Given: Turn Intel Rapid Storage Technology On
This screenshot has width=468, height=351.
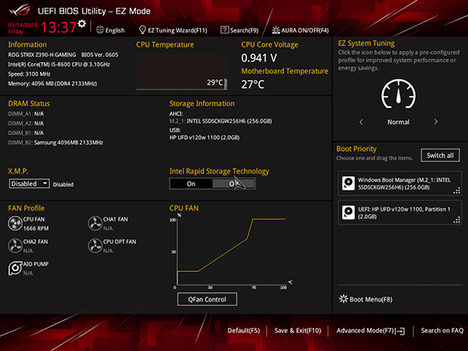Looking at the screenshot, I should [191, 184].
